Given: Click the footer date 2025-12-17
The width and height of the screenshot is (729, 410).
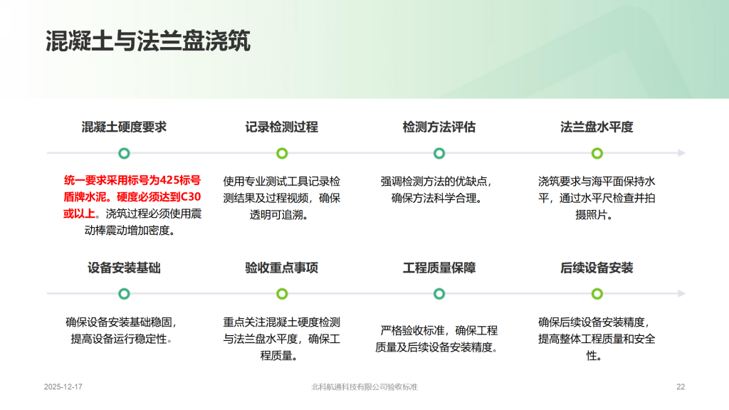Looking at the screenshot, I should [63, 387].
